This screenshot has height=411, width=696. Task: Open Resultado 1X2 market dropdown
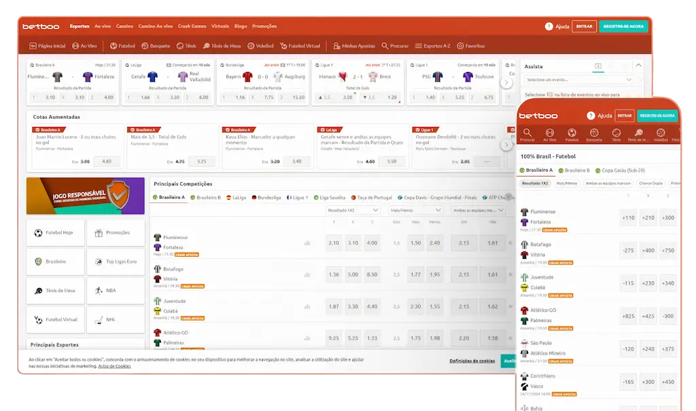353,211
